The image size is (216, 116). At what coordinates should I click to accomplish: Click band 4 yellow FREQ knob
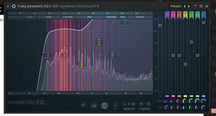[x=185, y=101]
